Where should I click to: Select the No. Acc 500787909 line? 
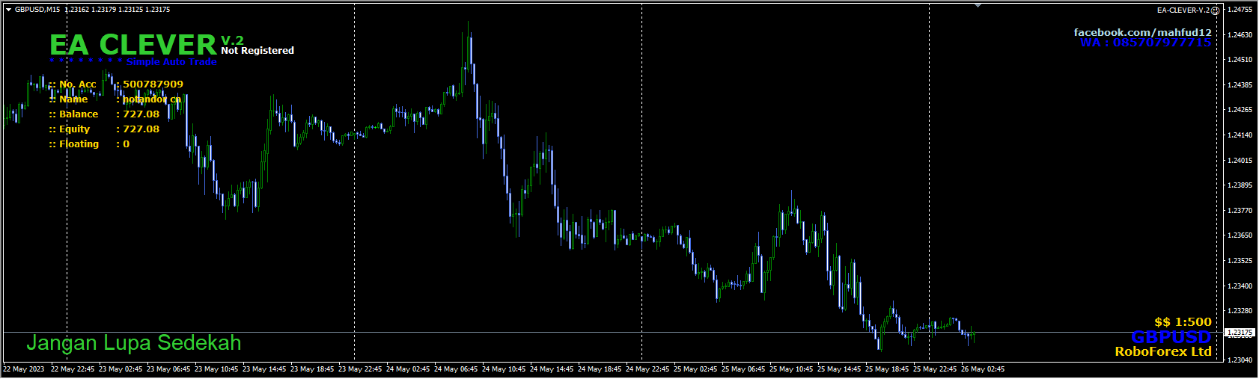pyautogui.click(x=116, y=84)
